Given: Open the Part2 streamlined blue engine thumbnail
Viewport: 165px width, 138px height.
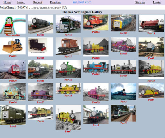Looking at the screenshot, I should [x=151, y=47].
